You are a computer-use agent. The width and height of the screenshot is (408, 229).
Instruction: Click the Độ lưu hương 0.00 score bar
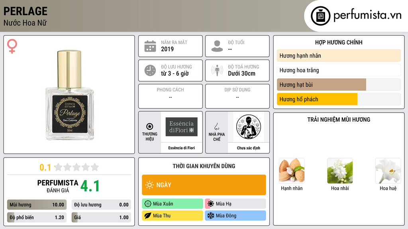click(x=101, y=205)
